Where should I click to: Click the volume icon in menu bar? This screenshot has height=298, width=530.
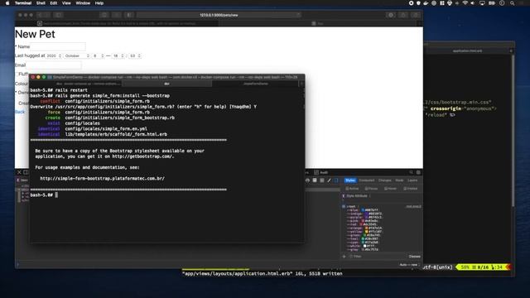tap(473, 3)
